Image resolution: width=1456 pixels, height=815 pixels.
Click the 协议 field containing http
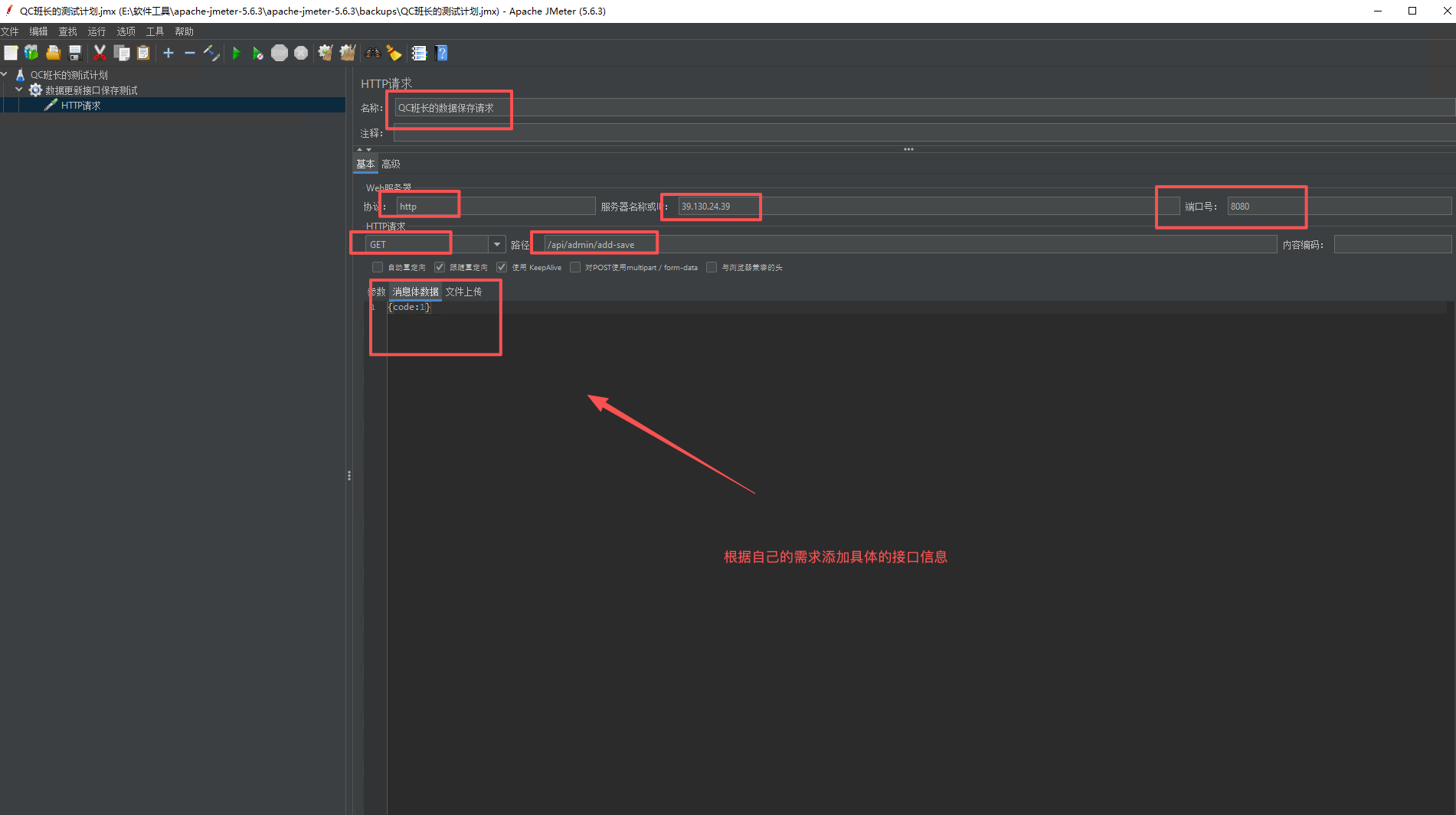pyautogui.click(x=496, y=206)
